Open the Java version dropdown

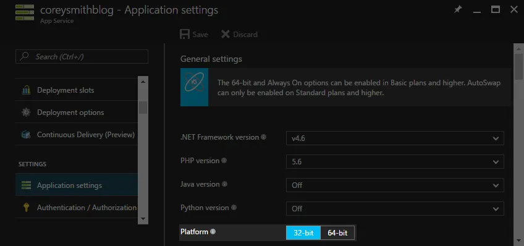(395, 185)
